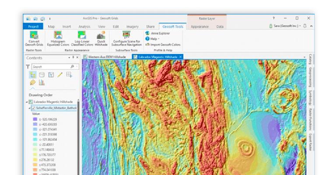Click the cyan swatch for ≤-121.962454
Image resolution: width=336 pixels, height=175 pixels.
[35, 139]
